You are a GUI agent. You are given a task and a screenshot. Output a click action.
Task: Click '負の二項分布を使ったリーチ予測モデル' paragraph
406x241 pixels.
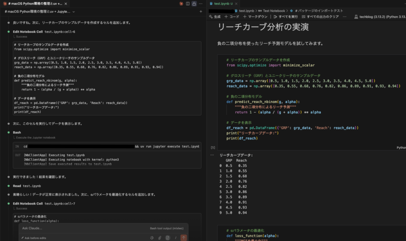270,44
